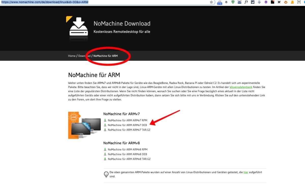Image resolution: width=305 pixels, height=186 pixels.
Task: Select NoMachine für ARM breadcrumb item
Action: (105, 56)
